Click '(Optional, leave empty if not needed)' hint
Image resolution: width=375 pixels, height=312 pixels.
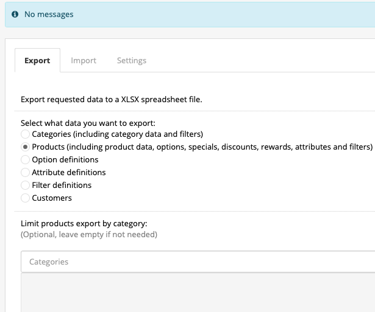click(x=89, y=235)
